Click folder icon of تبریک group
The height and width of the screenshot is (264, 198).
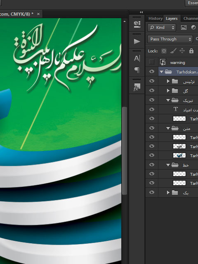pos(175,100)
